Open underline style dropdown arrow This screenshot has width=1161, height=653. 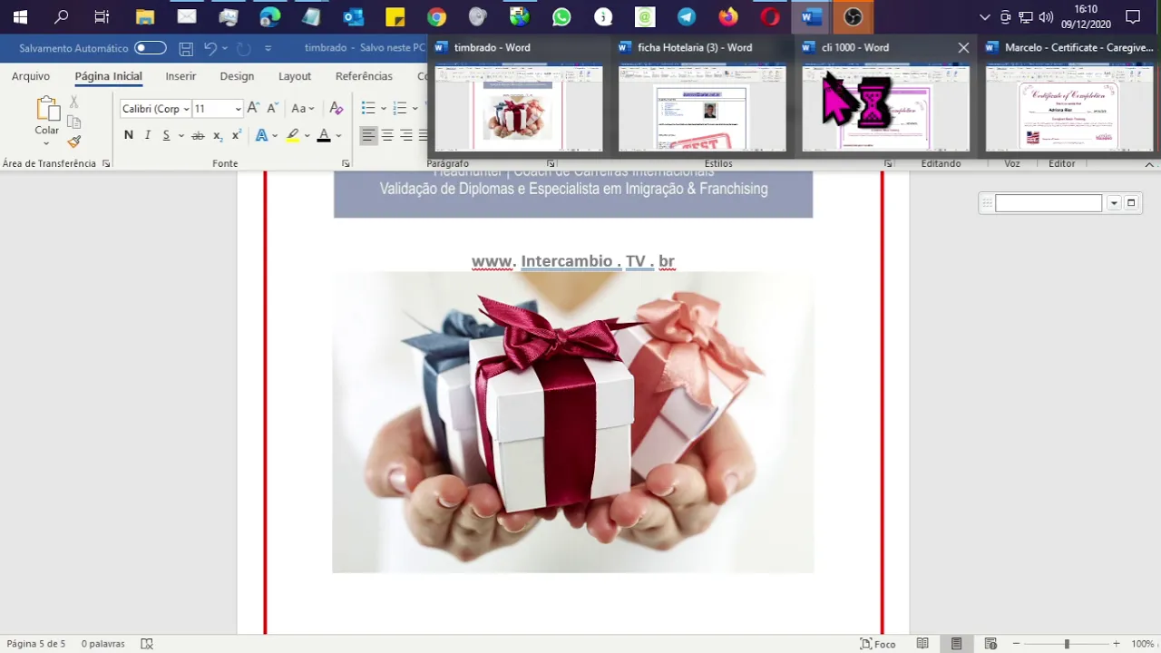click(x=180, y=135)
